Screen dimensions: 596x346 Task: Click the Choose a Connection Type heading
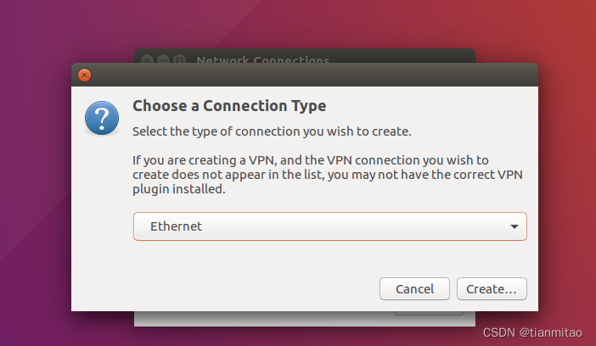click(229, 106)
